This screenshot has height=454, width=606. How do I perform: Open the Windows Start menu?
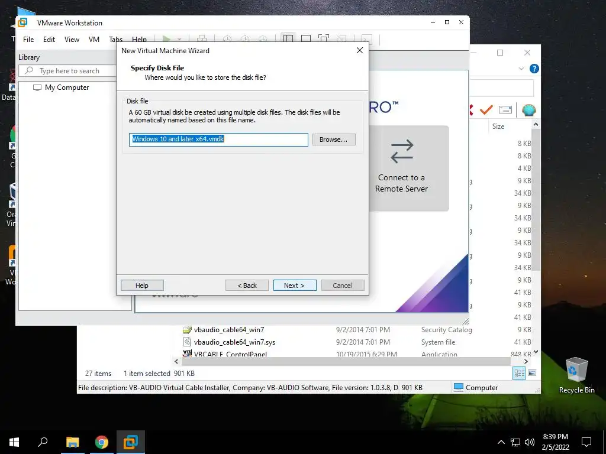point(14,442)
